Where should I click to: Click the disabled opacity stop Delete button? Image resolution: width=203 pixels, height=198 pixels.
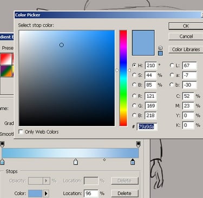(125, 181)
